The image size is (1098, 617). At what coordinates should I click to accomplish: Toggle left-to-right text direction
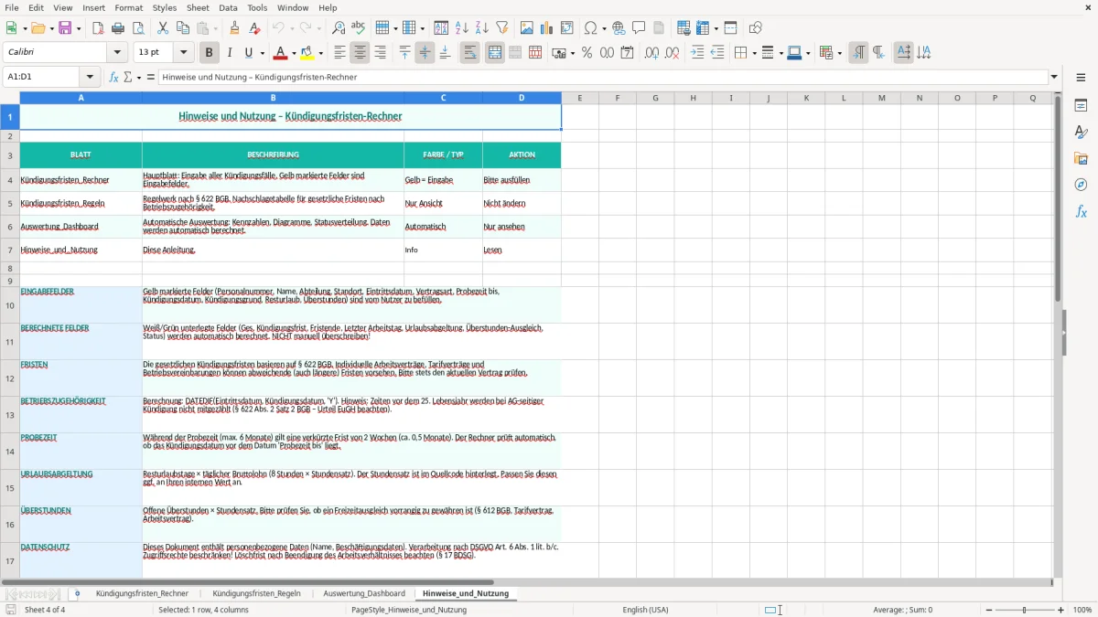point(858,53)
